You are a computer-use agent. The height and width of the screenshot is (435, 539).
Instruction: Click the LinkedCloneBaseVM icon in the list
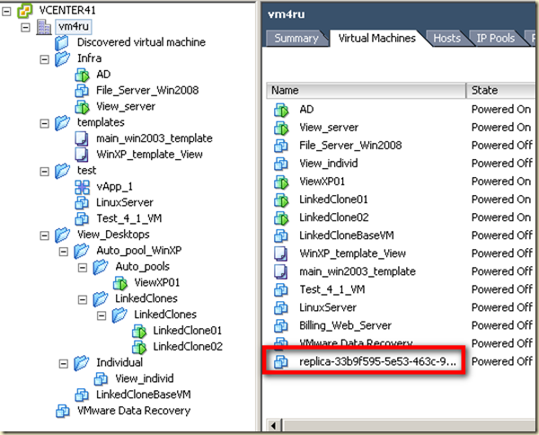[281, 235]
